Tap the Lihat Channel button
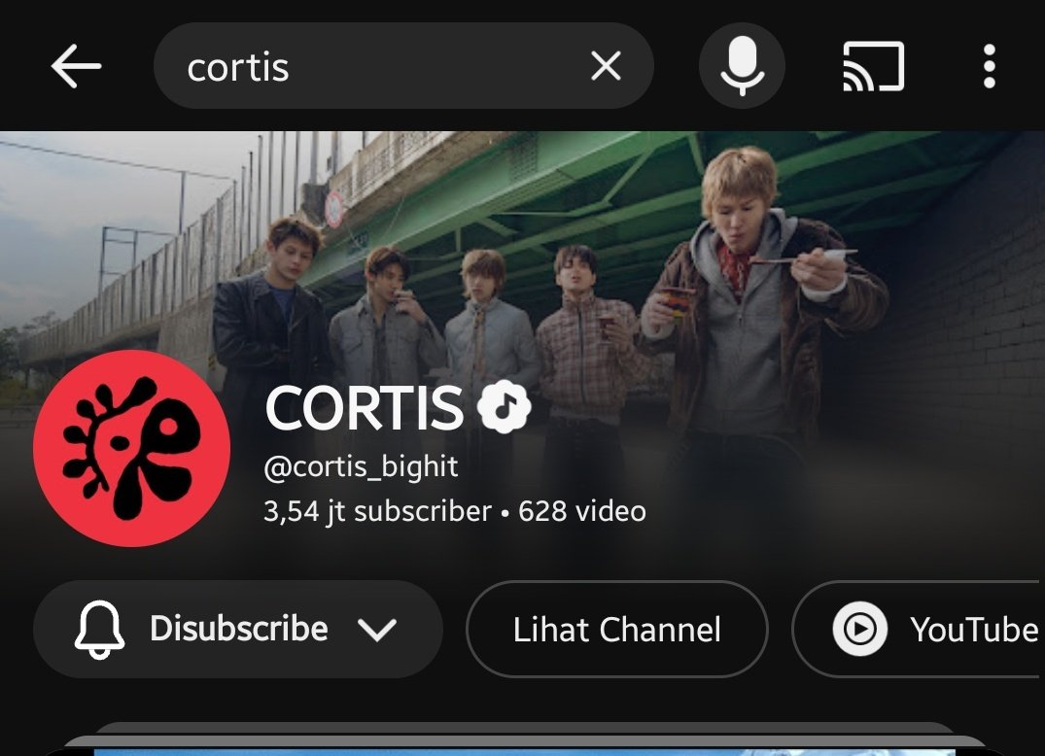Viewport: 1045px width, 756px height. [616, 630]
